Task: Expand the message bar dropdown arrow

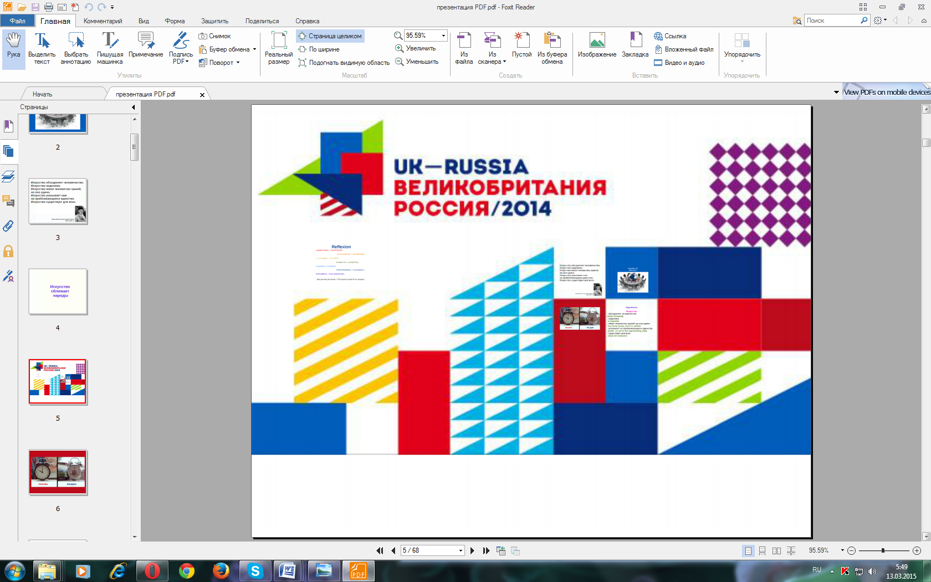Action: coord(836,92)
